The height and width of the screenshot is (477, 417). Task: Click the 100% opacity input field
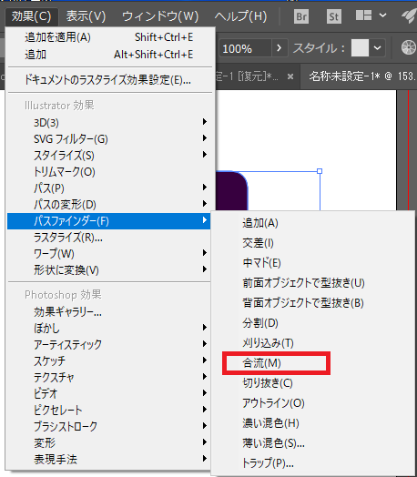[245, 48]
